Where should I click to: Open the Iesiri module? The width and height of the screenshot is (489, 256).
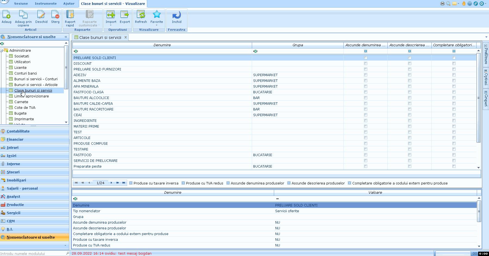[x=35, y=156]
